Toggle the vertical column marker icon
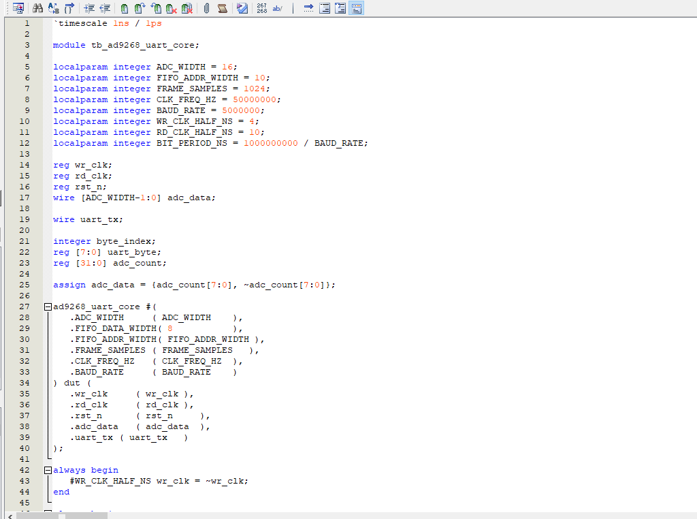 point(293,8)
